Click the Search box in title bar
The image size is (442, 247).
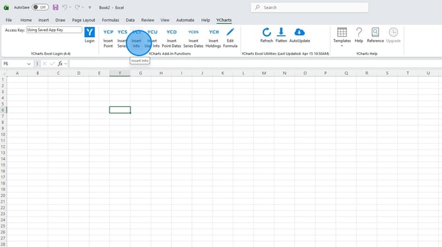[309, 8]
